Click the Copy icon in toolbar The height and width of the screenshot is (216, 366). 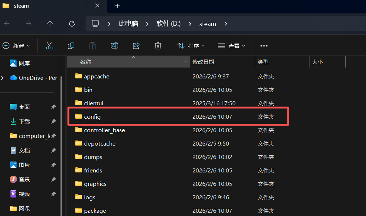coord(71,46)
